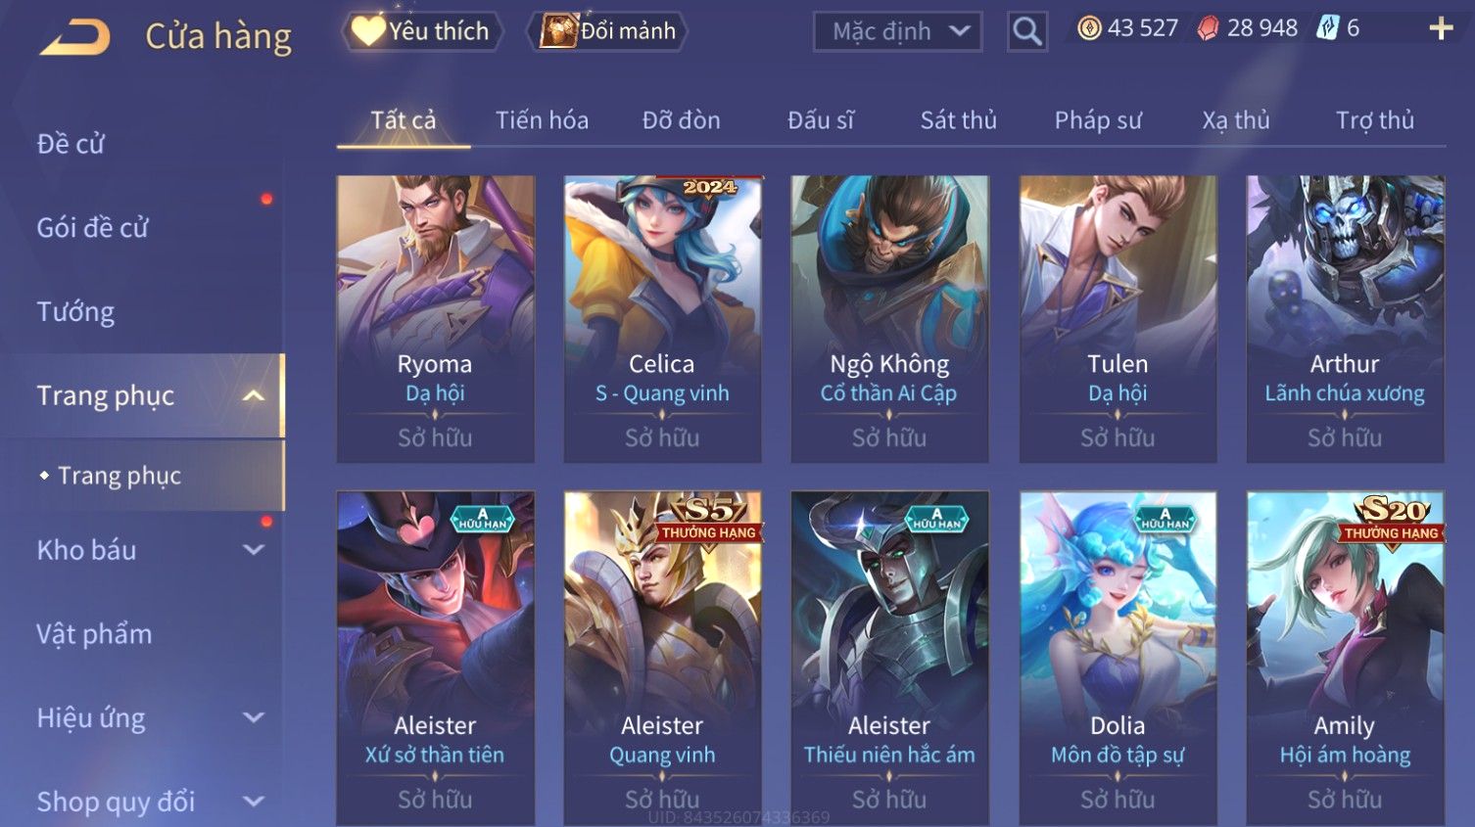1475x827 pixels.
Task: Expand the Shop quy đổi section
Action: click(254, 802)
